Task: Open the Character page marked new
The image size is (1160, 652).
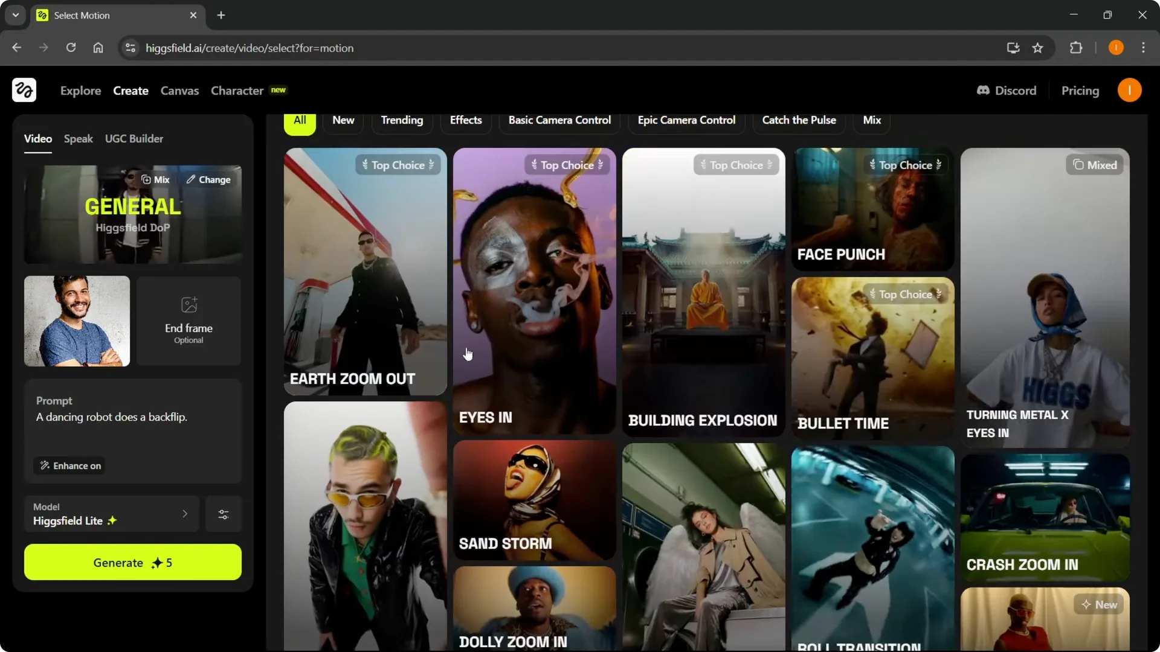Action: click(x=237, y=90)
